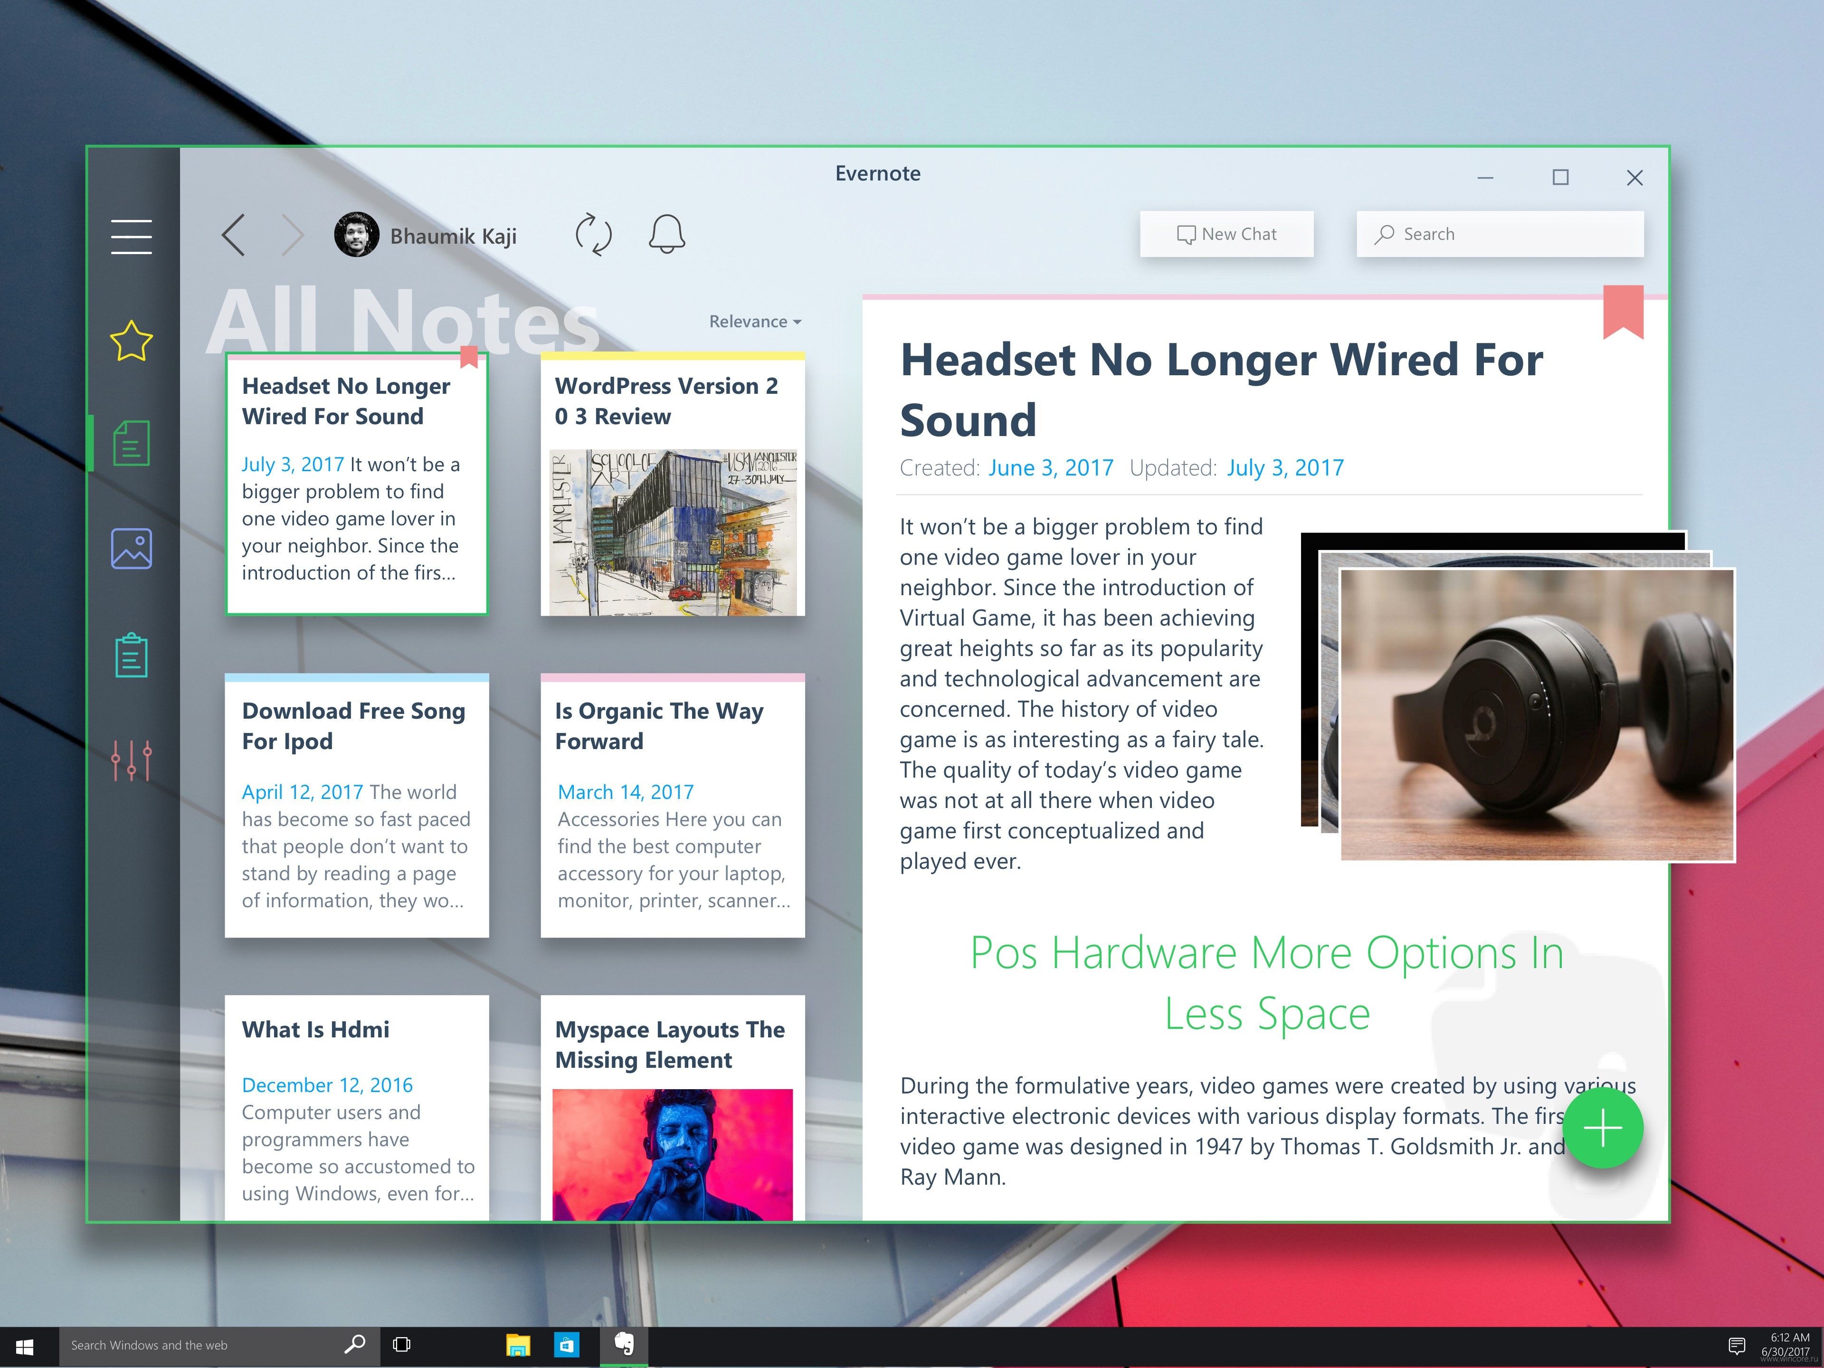Click the headphones photo in note
The height and width of the screenshot is (1368, 1824).
1537,714
